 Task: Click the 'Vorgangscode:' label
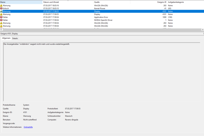(9, 123)
